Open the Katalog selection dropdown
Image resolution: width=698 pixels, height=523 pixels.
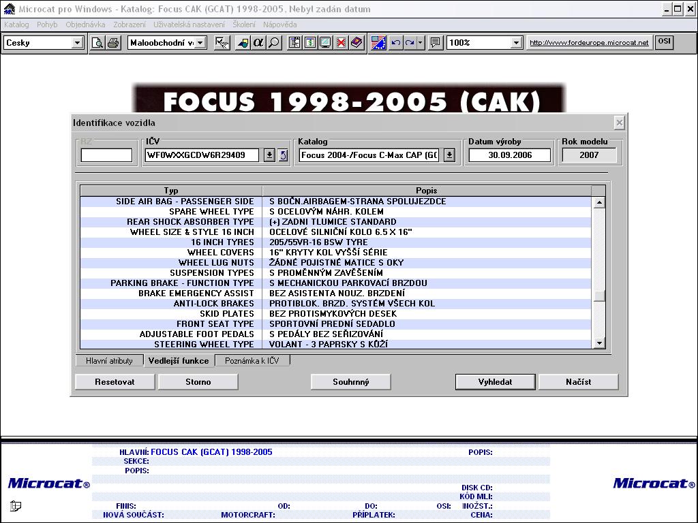(x=449, y=155)
